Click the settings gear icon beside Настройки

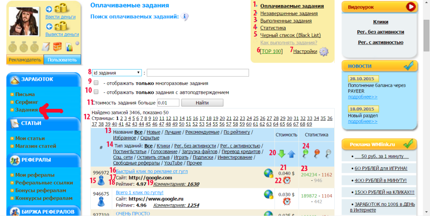[324, 52]
